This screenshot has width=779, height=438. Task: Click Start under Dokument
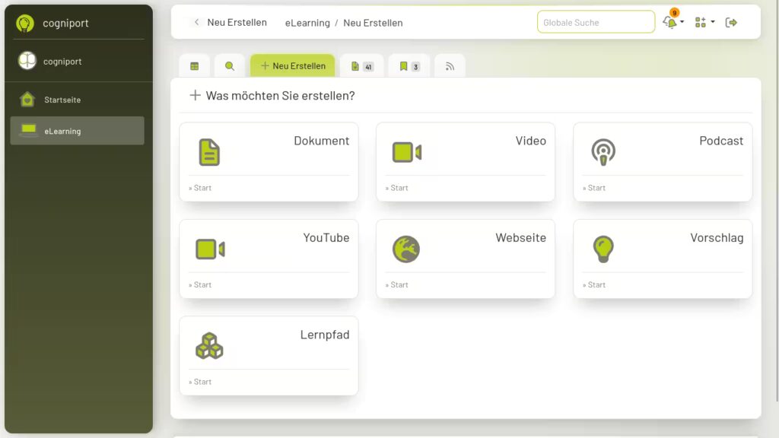click(200, 188)
